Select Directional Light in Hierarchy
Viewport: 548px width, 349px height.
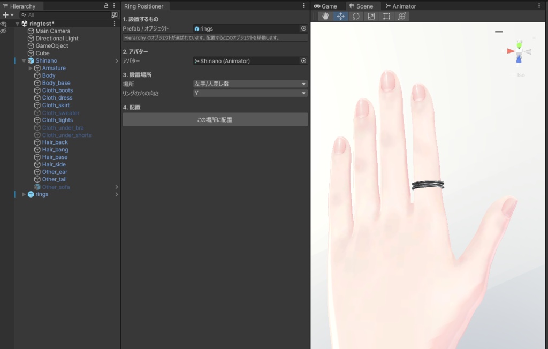(x=57, y=39)
